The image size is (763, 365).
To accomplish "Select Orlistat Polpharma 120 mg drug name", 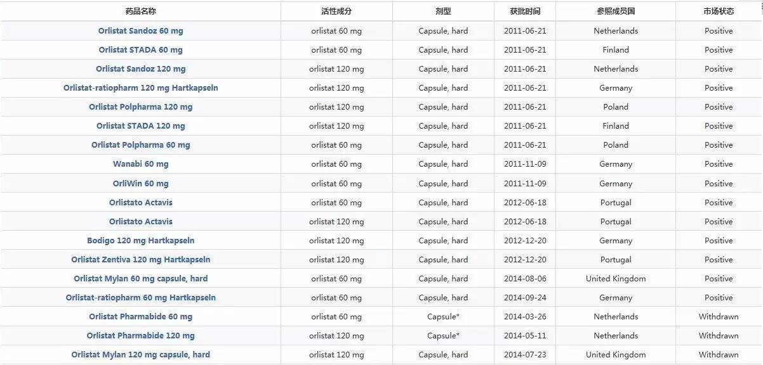I will [140, 106].
